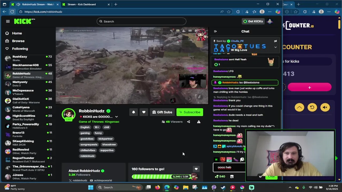342x192 pixels.
Task: Favorite this page with star icon
Action: pos(229,12)
